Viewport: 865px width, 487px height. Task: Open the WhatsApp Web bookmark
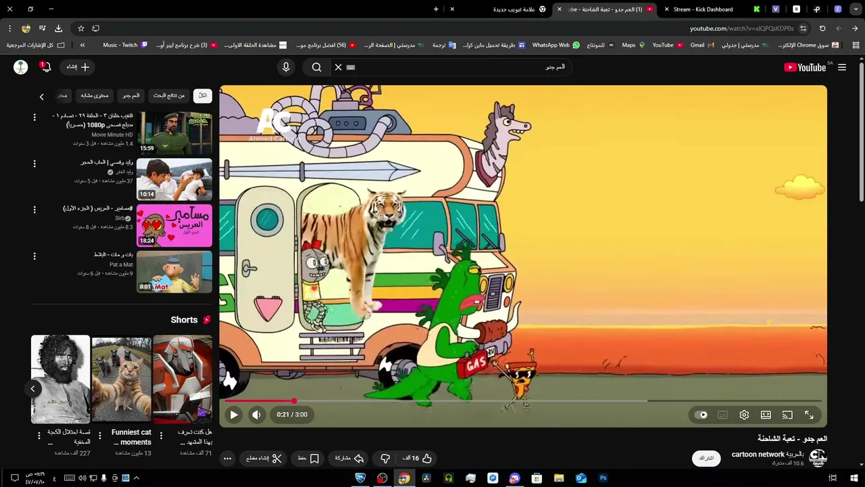tap(555, 45)
